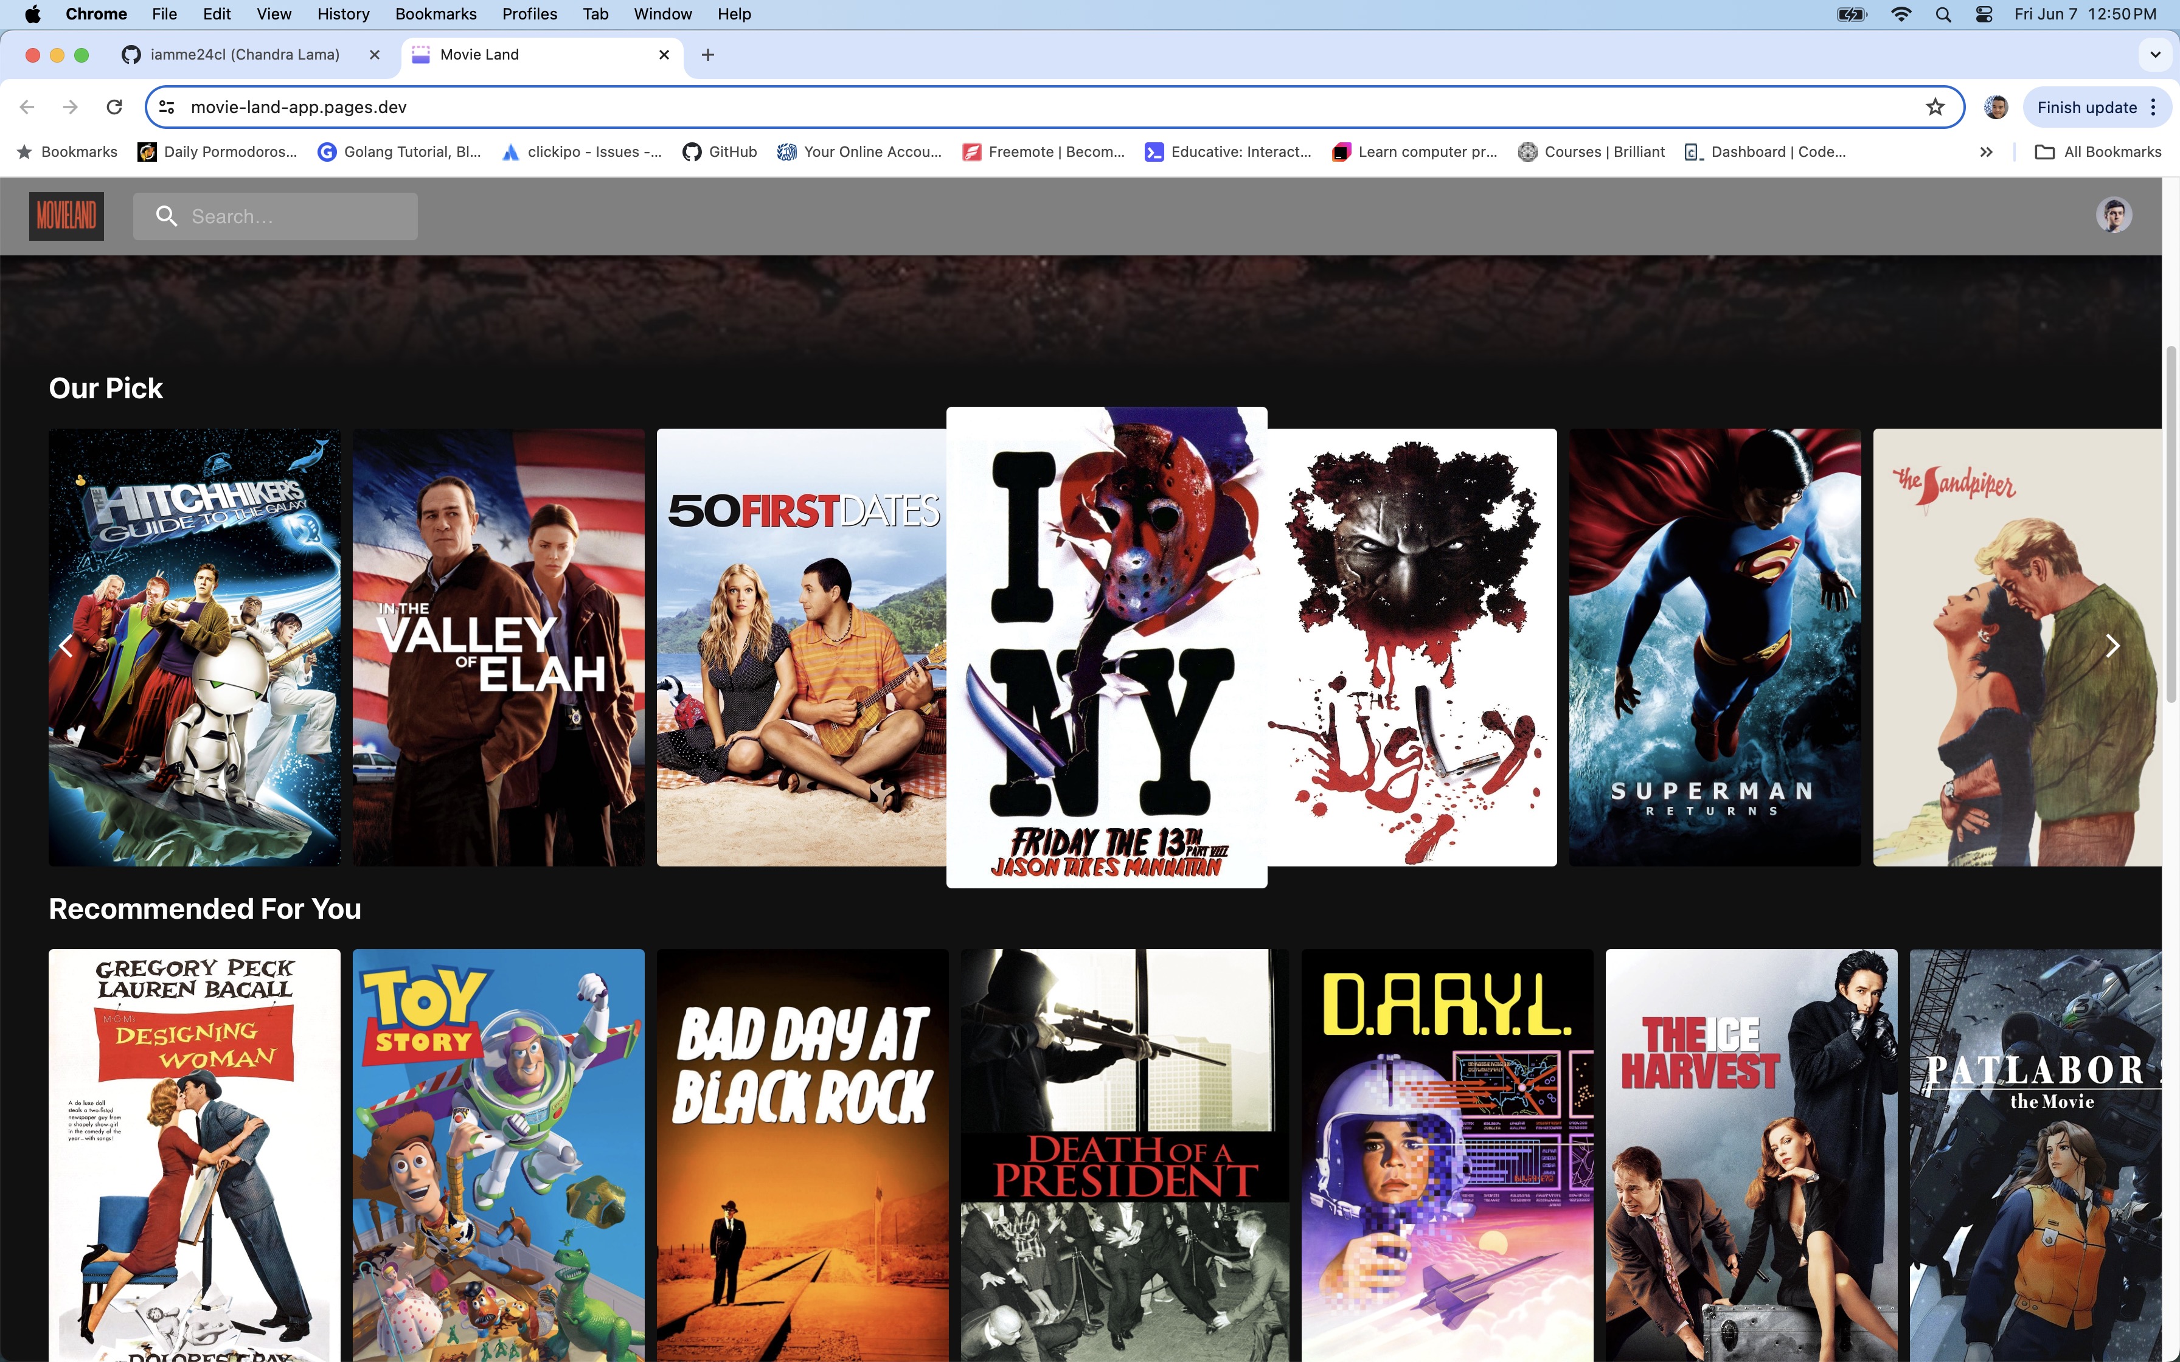Click the page vertical scrollbar thumb
Screen dimensions: 2180x1362
tap(2171, 524)
